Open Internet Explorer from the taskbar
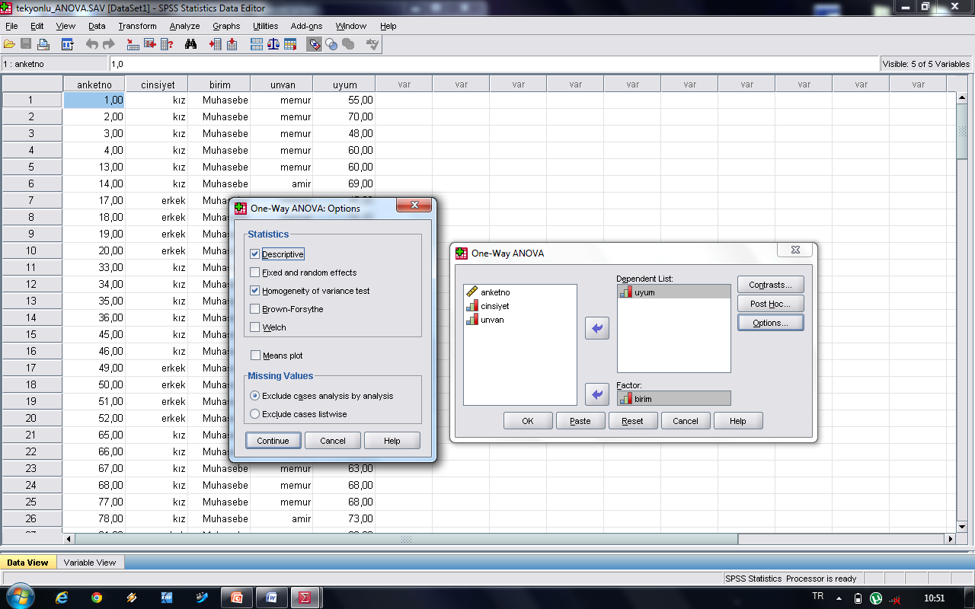 (62, 598)
